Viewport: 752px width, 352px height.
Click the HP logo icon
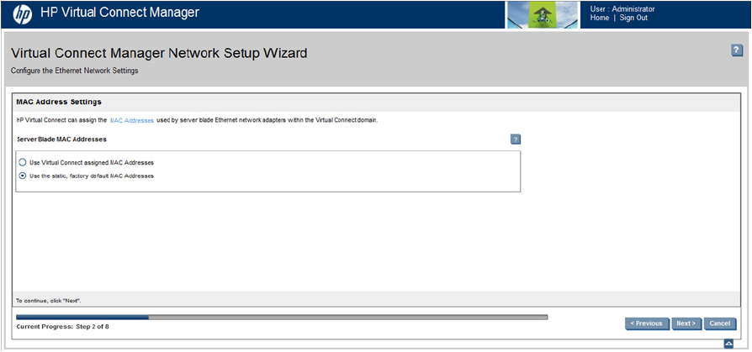23,13
